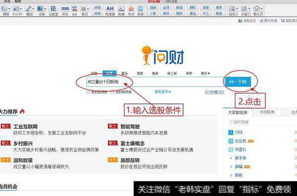
Task: Select the 美股 search category tab
Action: coord(155,73)
